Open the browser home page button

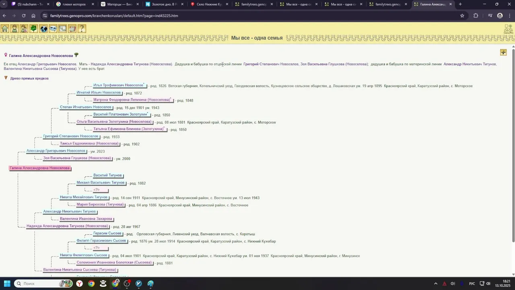(x=33, y=16)
